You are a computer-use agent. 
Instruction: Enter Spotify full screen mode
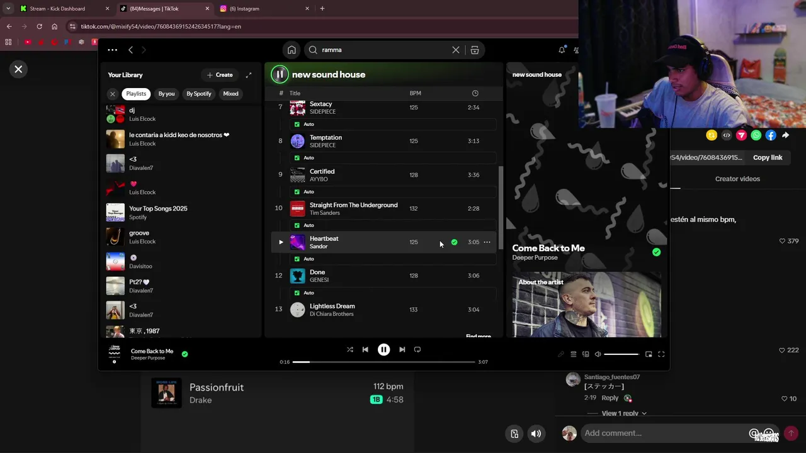[x=661, y=354]
